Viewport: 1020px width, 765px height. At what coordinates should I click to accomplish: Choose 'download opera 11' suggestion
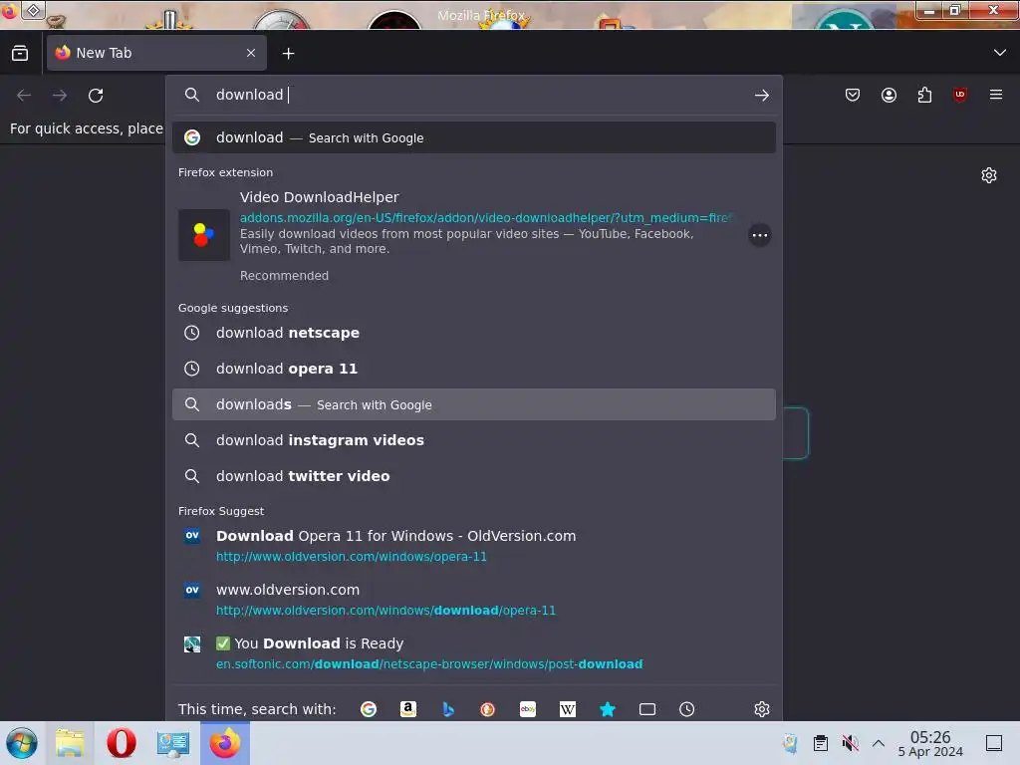(x=473, y=369)
